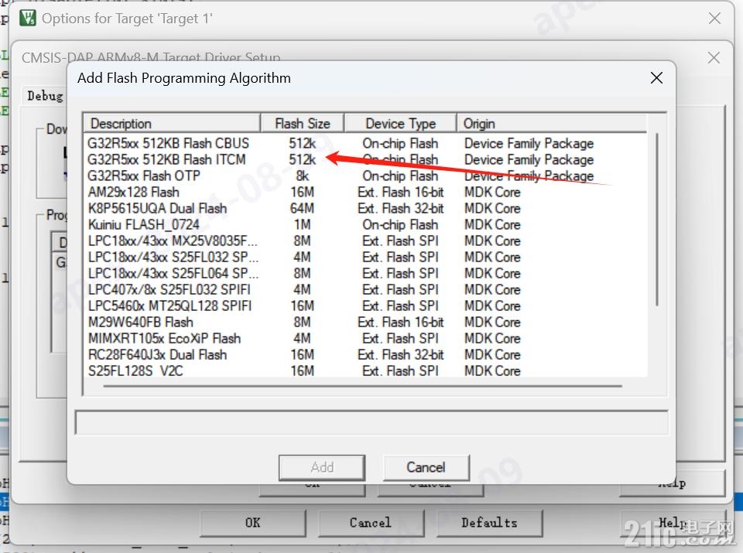Select G32R5xx 512KB Flash CBUS algorithm row
This screenshot has height=553, width=743.
(365, 143)
